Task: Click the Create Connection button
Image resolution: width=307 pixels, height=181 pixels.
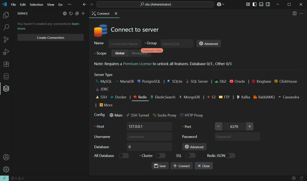Action: (50, 37)
